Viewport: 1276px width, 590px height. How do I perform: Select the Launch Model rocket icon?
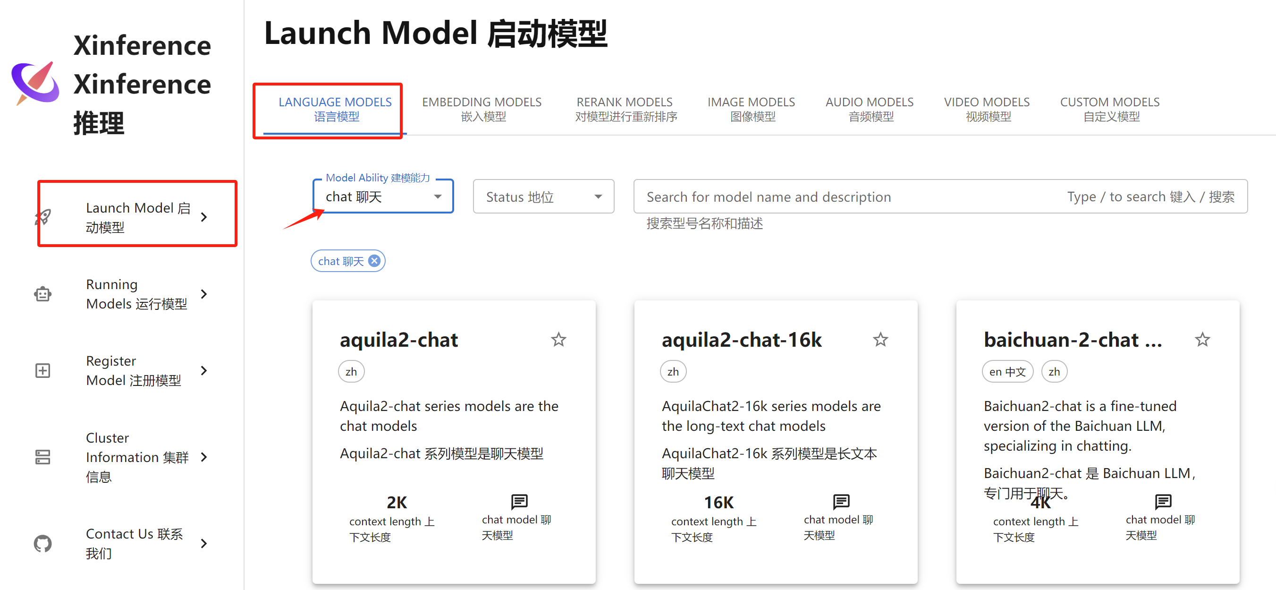[x=42, y=217]
